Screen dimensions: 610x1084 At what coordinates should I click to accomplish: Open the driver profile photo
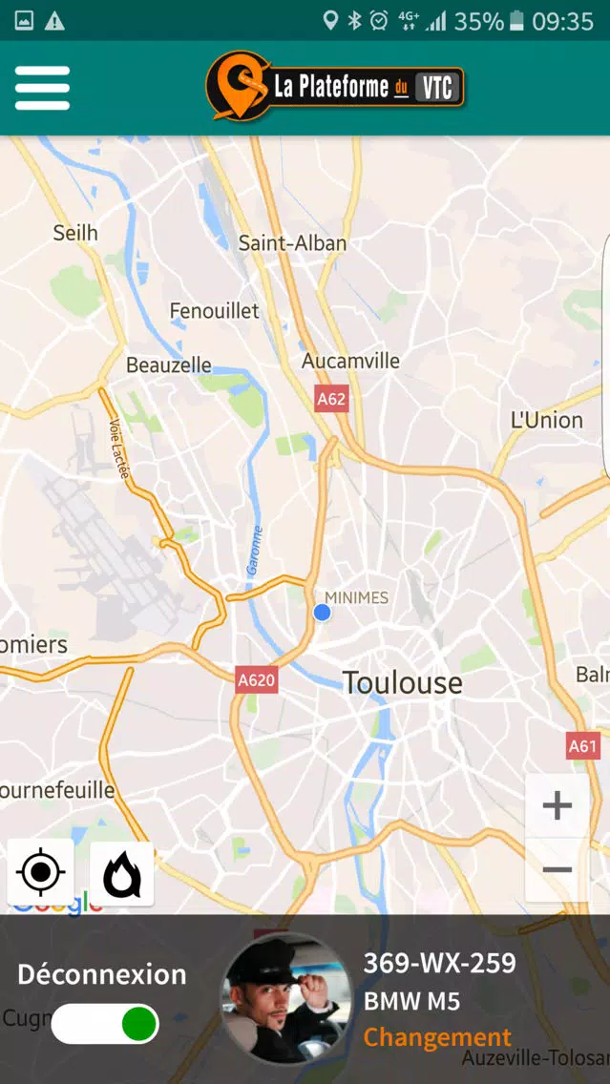[x=286, y=998]
